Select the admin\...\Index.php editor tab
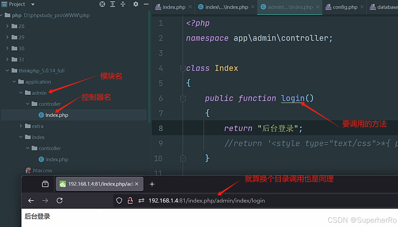The image size is (398, 227). point(290,7)
